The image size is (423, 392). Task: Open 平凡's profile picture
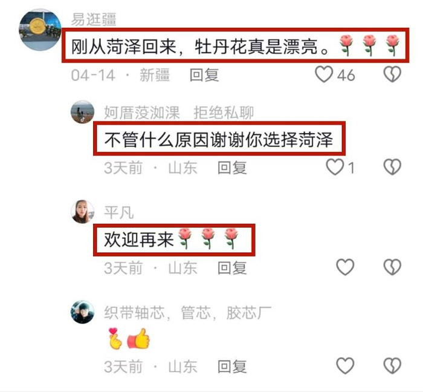click(x=83, y=212)
